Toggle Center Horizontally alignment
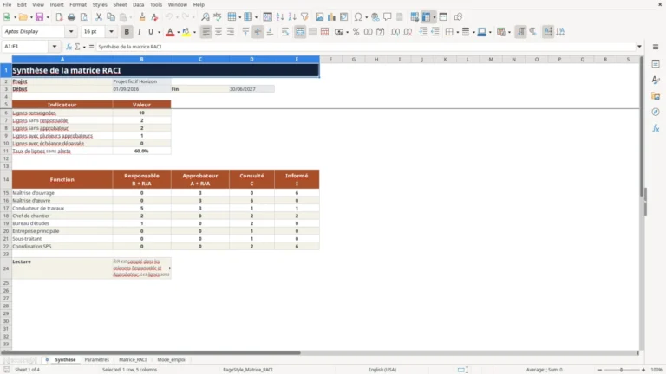This screenshot has height=374, width=666. [x=219, y=32]
